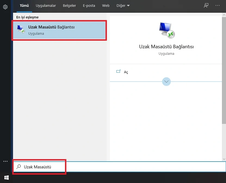Viewport: 226px width, 183px height.
Task: Click the Windows Start button
Action: pos(6,178)
